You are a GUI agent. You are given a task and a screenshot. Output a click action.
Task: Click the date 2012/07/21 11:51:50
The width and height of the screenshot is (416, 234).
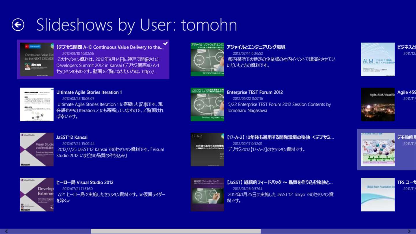coord(77,189)
